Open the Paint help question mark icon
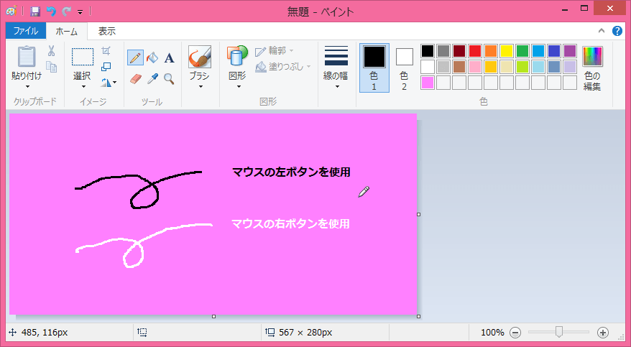Viewport: 631px width, 347px height. [617, 31]
